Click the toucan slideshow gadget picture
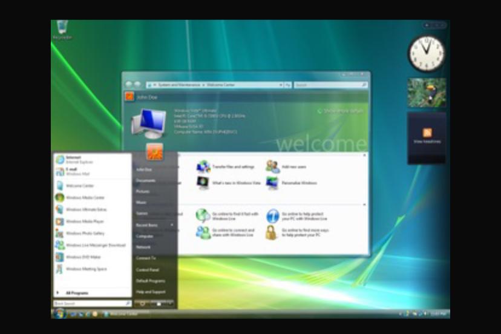The width and height of the screenshot is (501, 334). tap(427, 93)
